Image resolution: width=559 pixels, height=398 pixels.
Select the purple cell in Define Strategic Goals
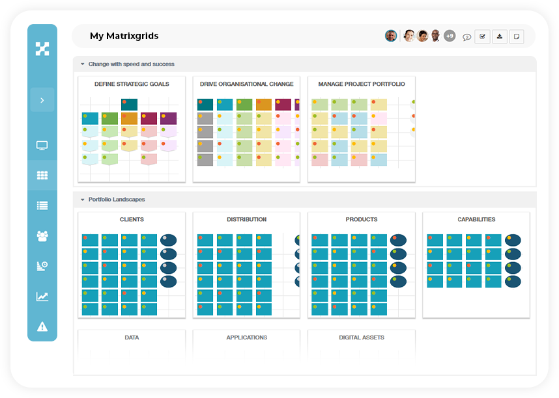click(168, 118)
